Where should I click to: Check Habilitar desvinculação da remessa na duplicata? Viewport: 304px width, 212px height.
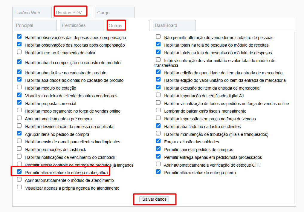pos(19,125)
